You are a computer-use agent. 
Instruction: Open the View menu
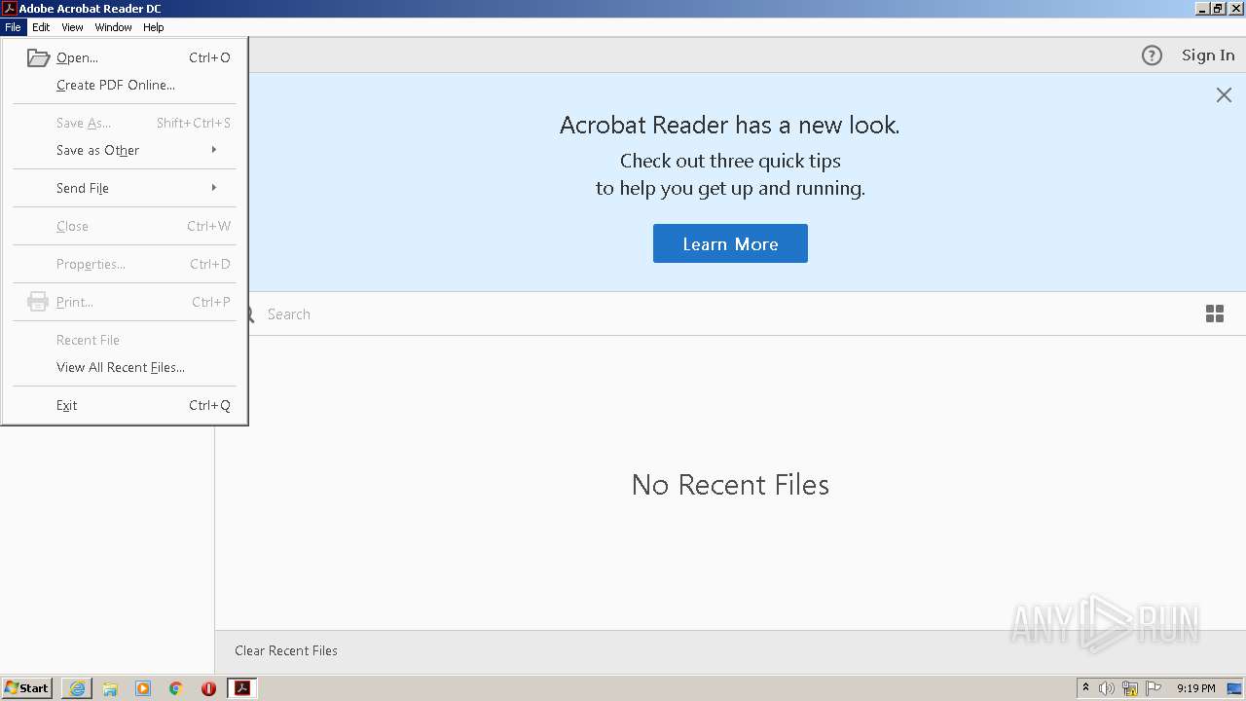tap(72, 27)
